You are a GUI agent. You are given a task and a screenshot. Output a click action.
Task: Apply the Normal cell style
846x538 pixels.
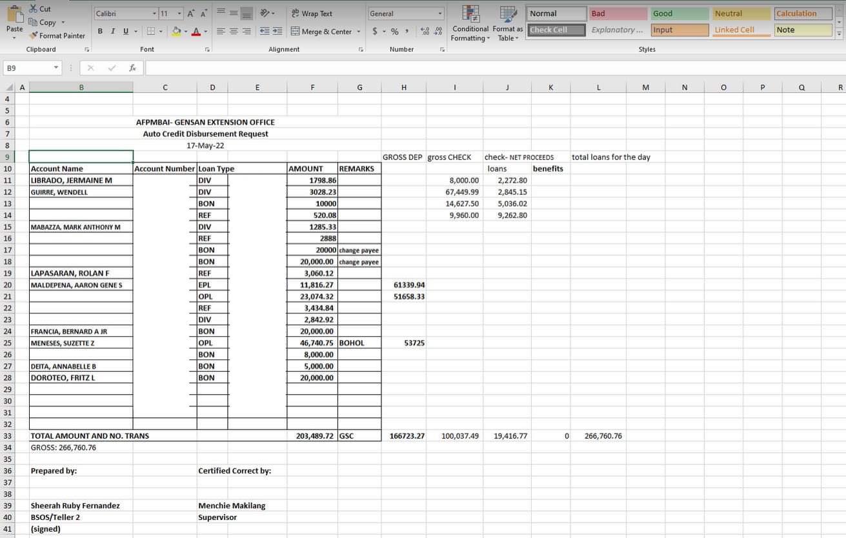coord(558,14)
